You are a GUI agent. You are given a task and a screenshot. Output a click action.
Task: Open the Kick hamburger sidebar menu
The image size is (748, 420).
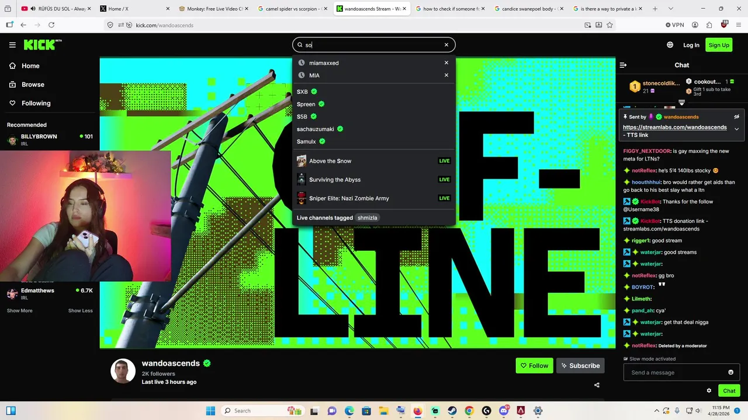[12, 45]
